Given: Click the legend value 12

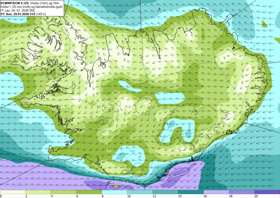Looking at the screenshot, I should click(x=154, y=196).
